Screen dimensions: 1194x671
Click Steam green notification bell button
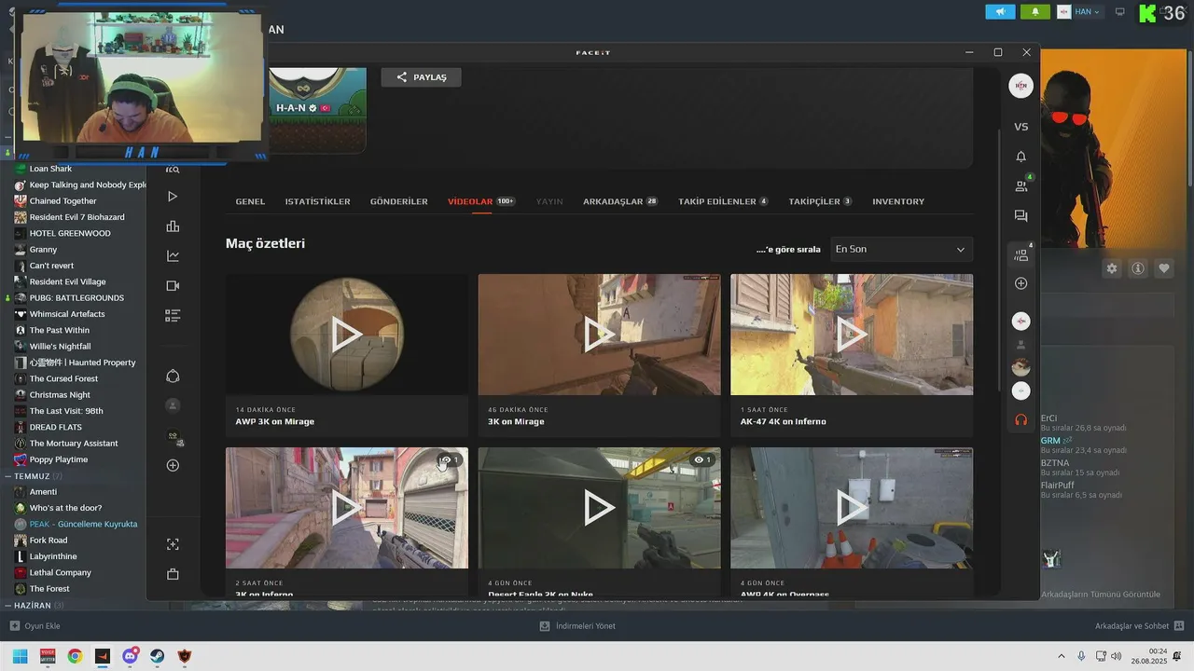(1035, 12)
